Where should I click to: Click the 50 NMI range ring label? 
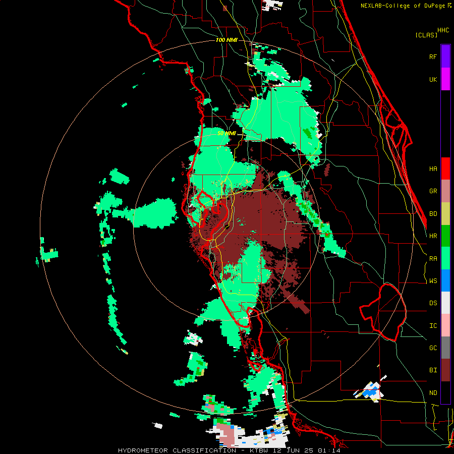pyautogui.click(x=226, y=134)
